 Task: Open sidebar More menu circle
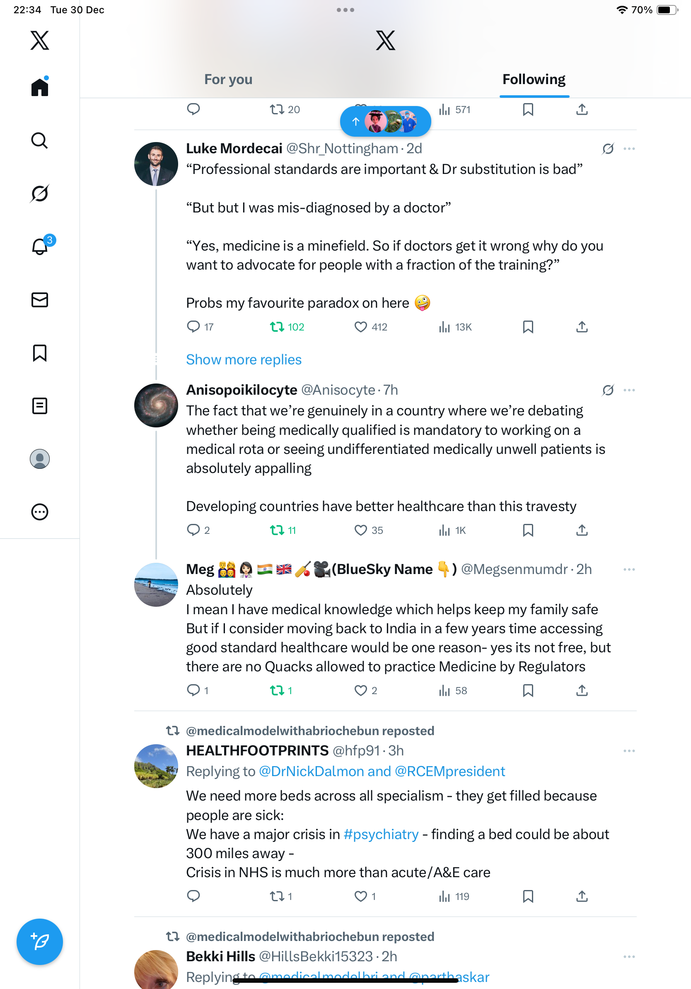pyautogui.click(x=40, y=512)
